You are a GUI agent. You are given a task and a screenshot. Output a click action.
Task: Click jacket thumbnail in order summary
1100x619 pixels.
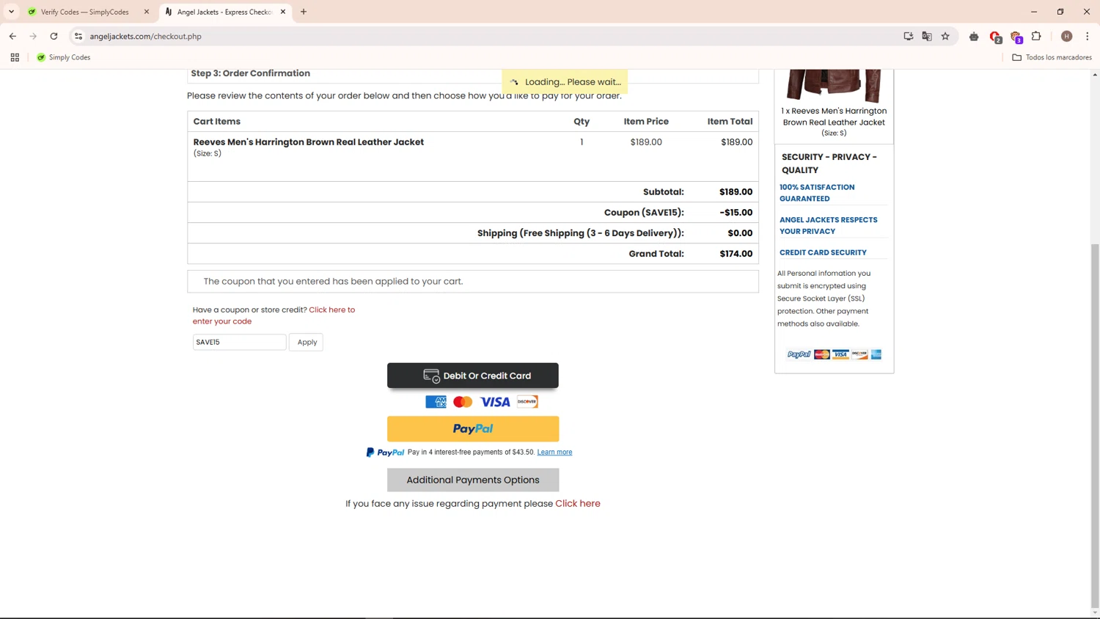coord(834,86)
